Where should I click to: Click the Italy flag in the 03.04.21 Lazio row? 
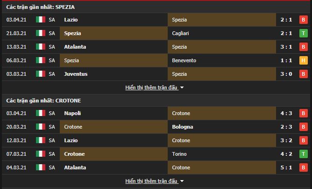pyautogui.click(x=41, y=20)
